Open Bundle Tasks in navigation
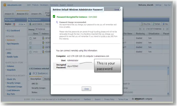This screenshot has height=106, width=177. pyautogui.click(x=13, y=57)
